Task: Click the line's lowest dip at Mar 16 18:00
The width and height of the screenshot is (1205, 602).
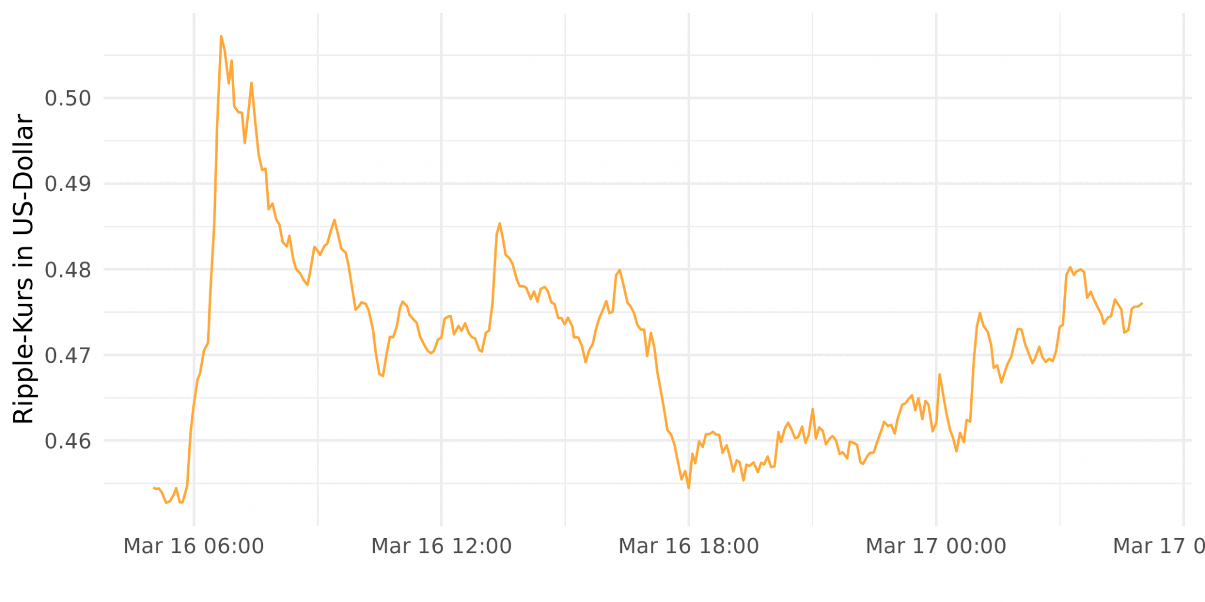Action: (x=688, y=487)
